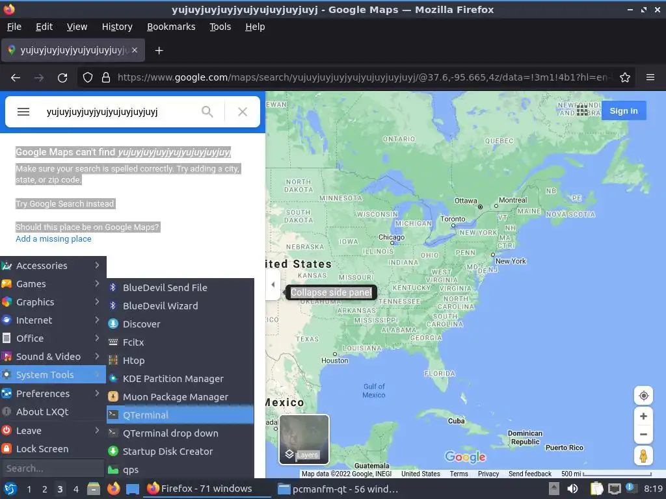
Task: Expand the Sound & Video submenu
Action: tap(53, 357)
